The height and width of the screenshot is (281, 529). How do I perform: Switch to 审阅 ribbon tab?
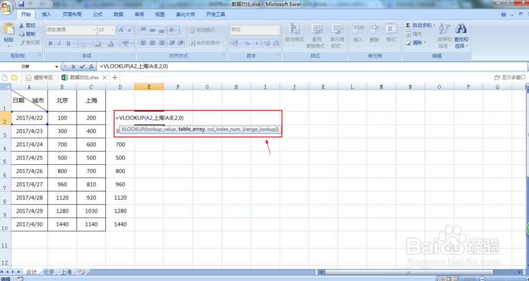[139, 14]
